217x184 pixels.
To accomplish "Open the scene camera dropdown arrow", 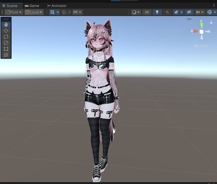I will pos(202,12).
